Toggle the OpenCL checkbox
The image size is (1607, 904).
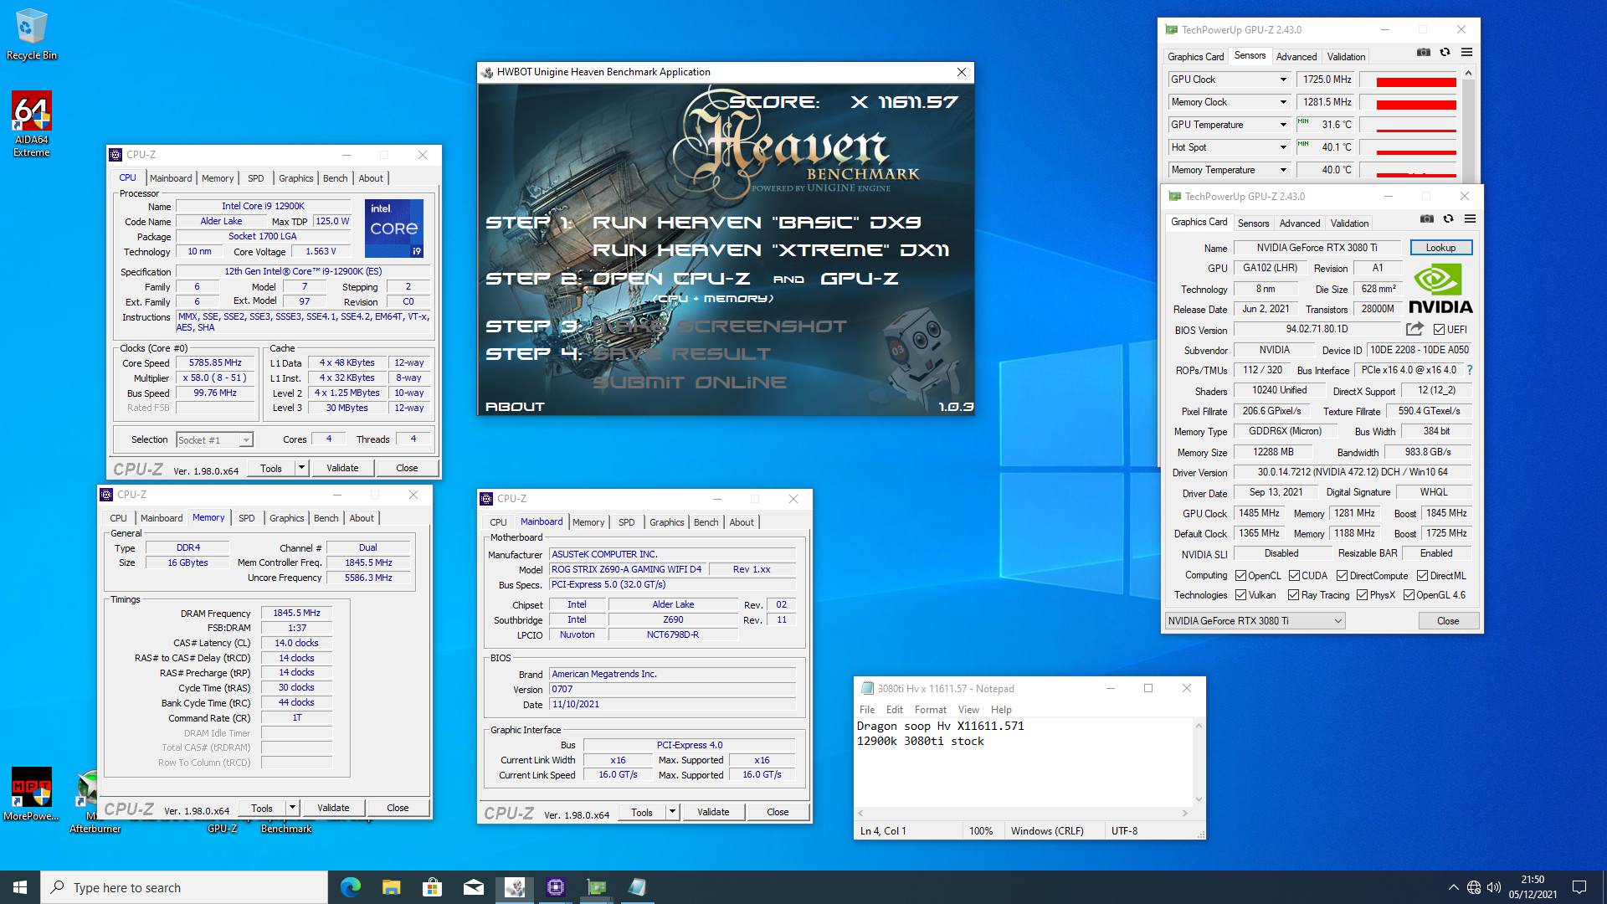[x=1240, y=575]
